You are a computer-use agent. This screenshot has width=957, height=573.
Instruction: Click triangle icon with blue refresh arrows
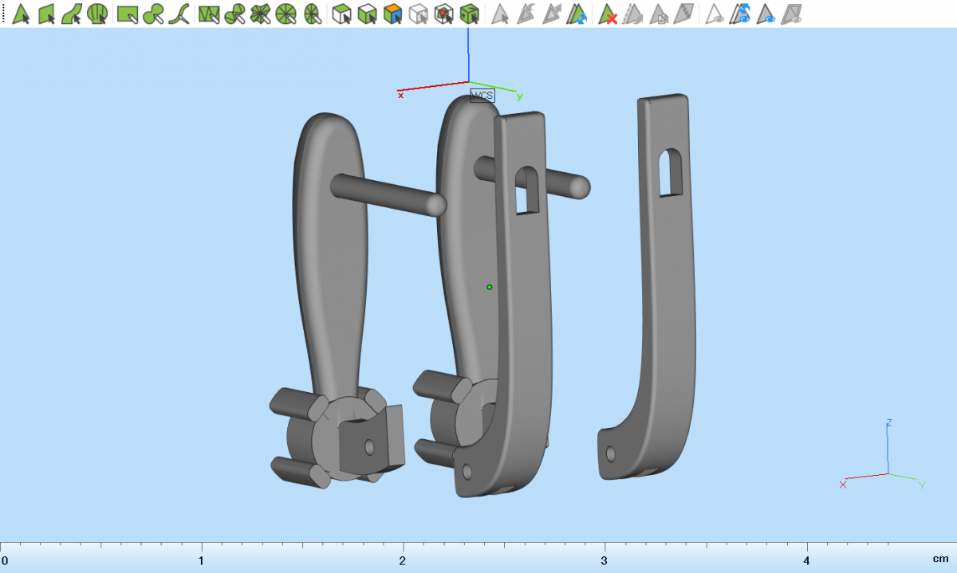577,14
